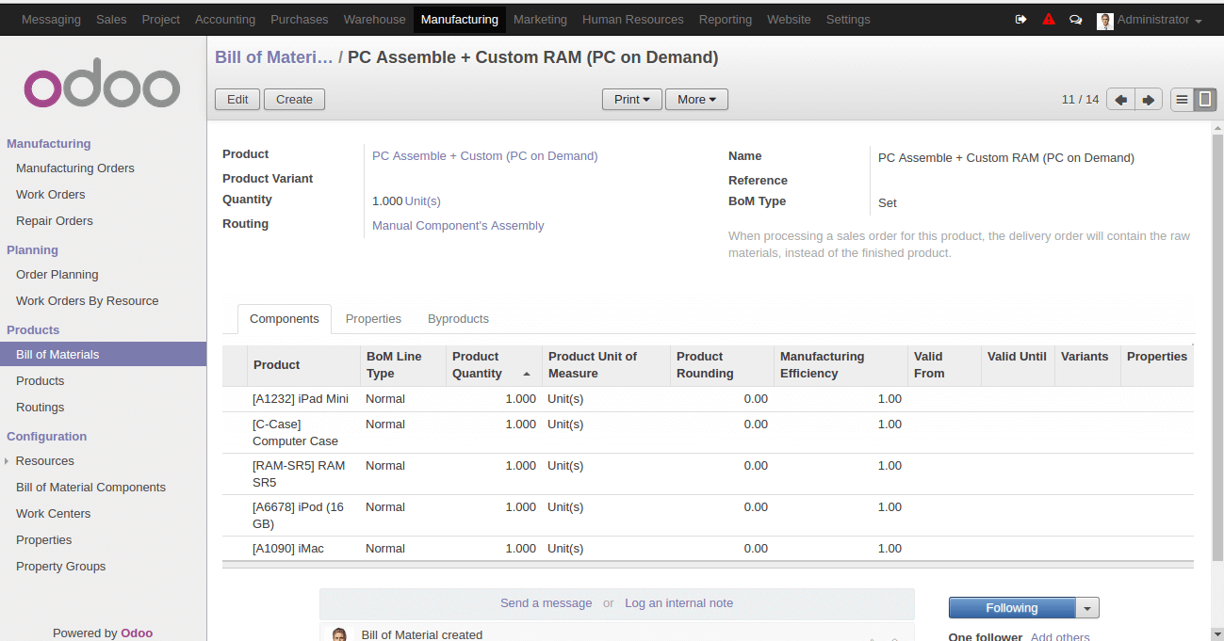The width and height of the screenshot is (1224, 641).
Task: Open Manufacturing Orders in sidebar
Action: [x=75, y=168]
